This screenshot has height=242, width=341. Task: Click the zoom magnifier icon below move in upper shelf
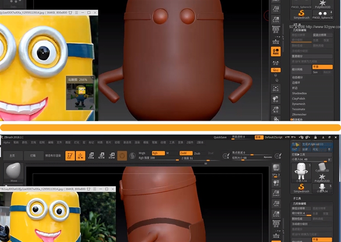276,110
